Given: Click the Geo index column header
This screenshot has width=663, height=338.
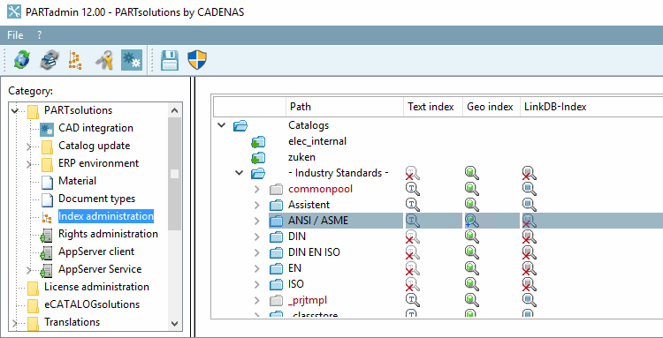Looking at the screenshot, I should 491,107.
